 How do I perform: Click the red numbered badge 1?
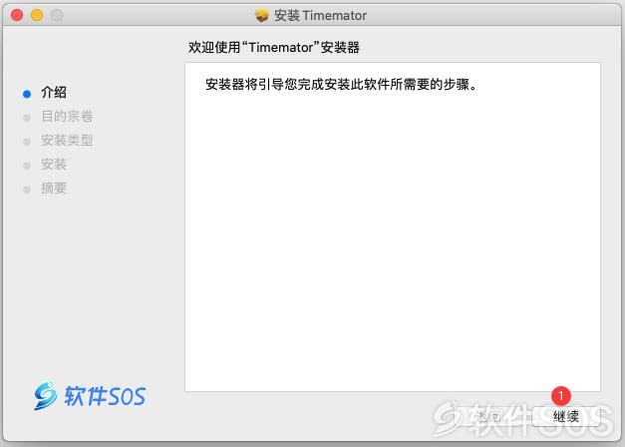point(561,396)
